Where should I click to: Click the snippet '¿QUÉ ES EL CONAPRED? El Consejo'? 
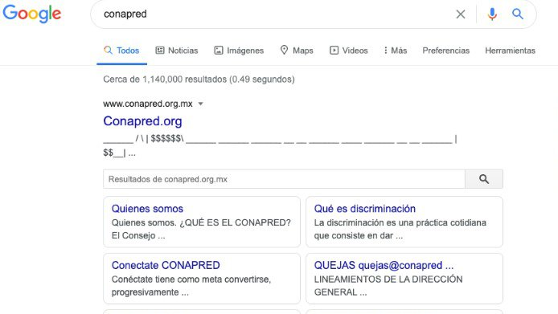pos(201,229)
